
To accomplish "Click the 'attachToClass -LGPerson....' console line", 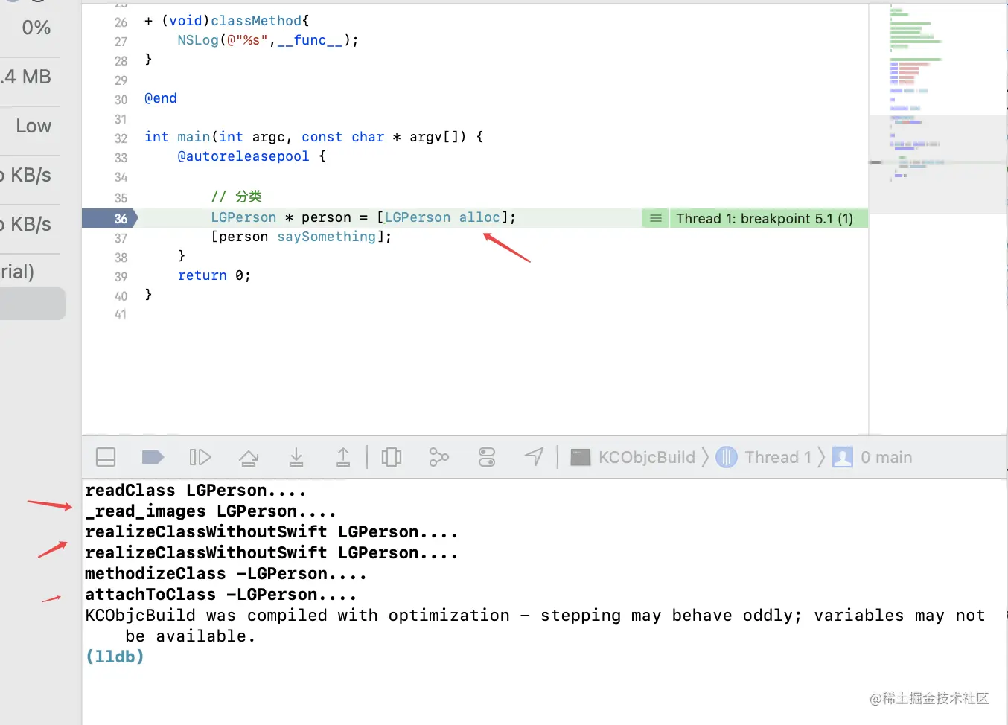I will [x=220, y=595].
